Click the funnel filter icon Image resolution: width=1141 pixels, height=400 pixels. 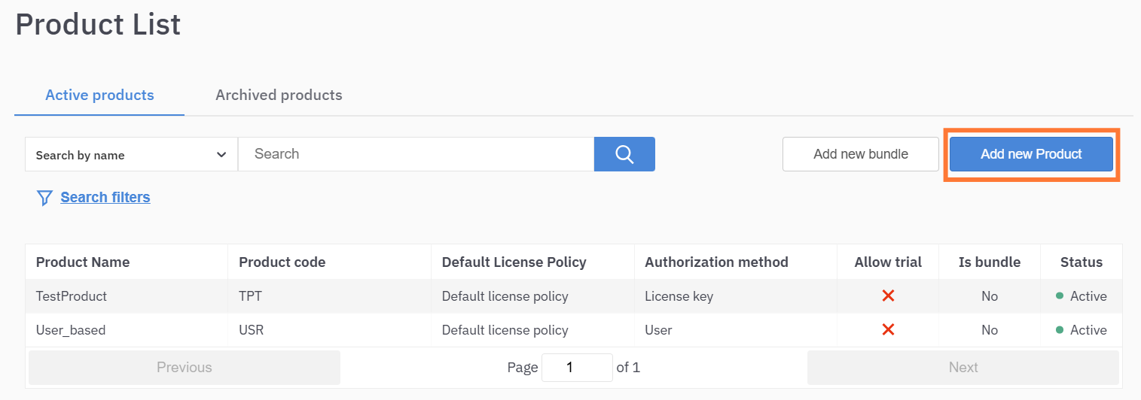click(44, 198)
